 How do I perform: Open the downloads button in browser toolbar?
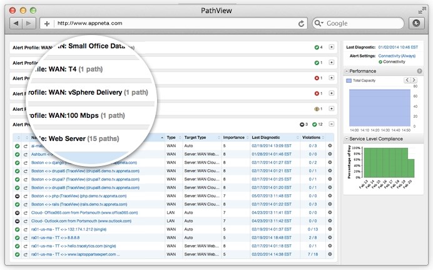(x=416, y=23)
